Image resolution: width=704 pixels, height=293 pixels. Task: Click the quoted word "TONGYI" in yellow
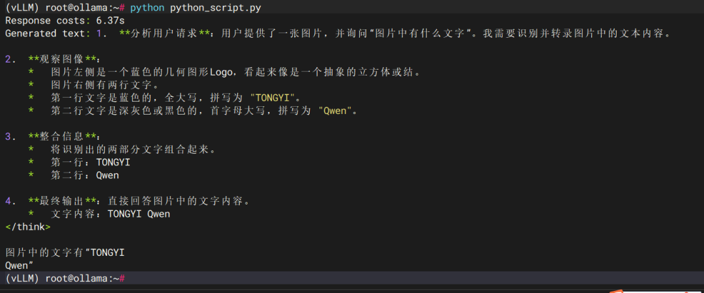point(272,98)
